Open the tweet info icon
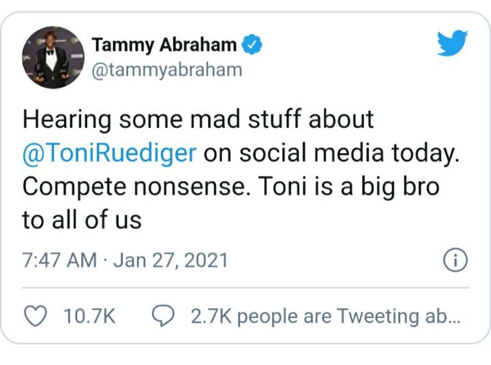 click(455, 259)
